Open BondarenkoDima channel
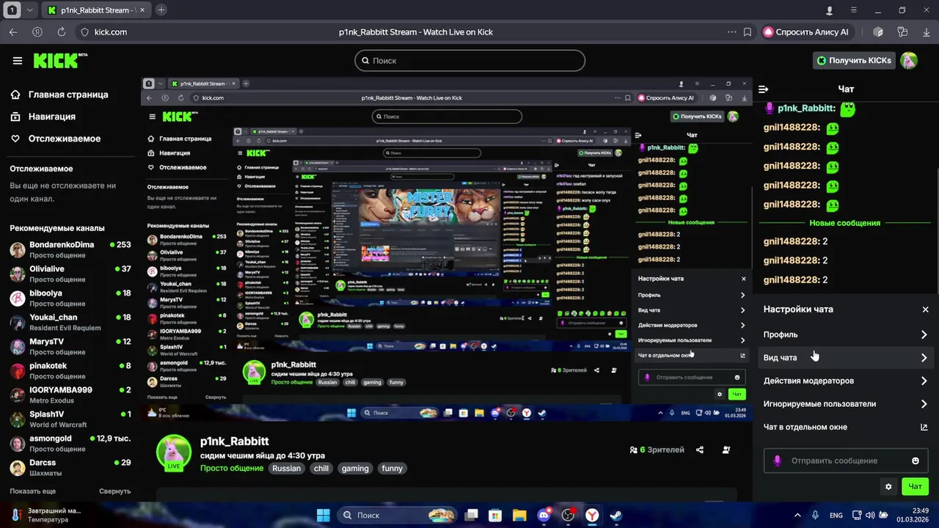Screen dimensions: 939x528 (70, 250)
